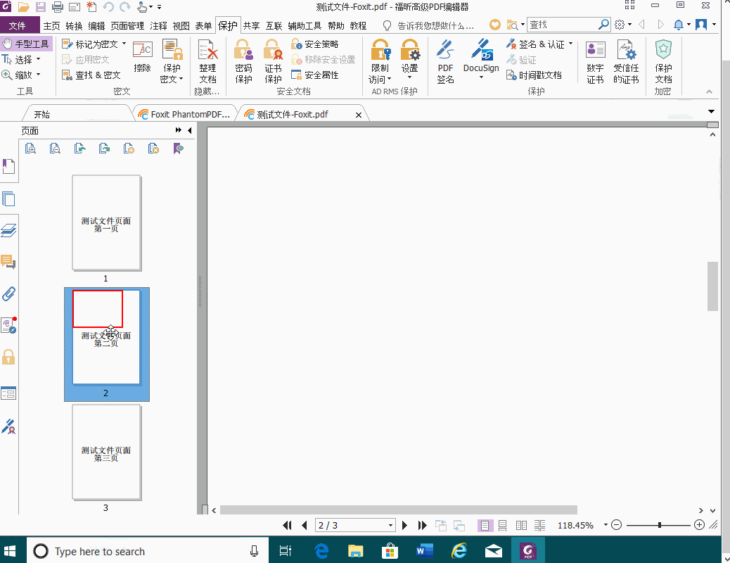Select page 3 thumbnail 第三页
This screenshot has width=730, height=563.
[106, 452]
